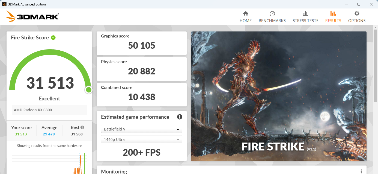
Task: Click the Physics score value 20 882
Action: click(x=142, y=71)
